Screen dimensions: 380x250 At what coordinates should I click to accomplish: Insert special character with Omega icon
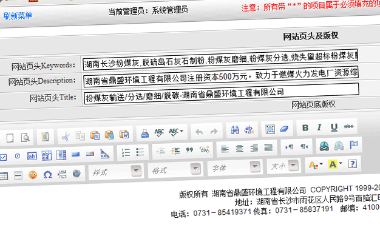pyautogui.click(x=47, y=174)
